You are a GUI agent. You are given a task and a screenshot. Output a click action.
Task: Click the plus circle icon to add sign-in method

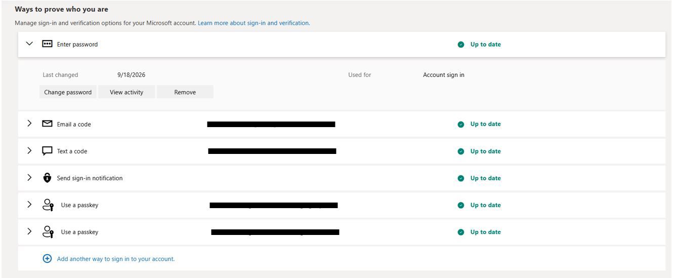click(x=47, y=259)
